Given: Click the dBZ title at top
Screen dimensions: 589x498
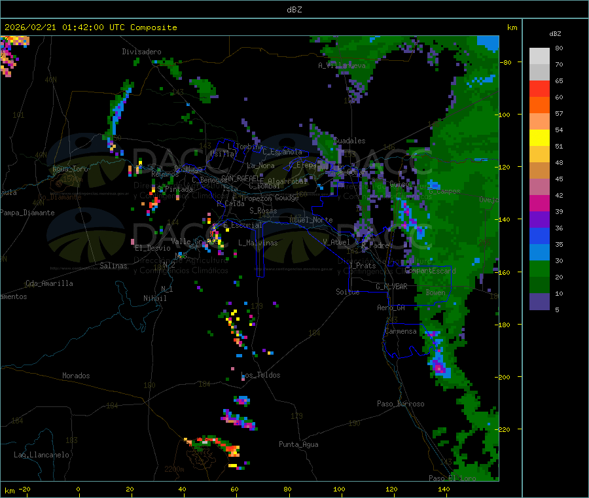Looking at the screenshot, I should [x=294, y=9].
